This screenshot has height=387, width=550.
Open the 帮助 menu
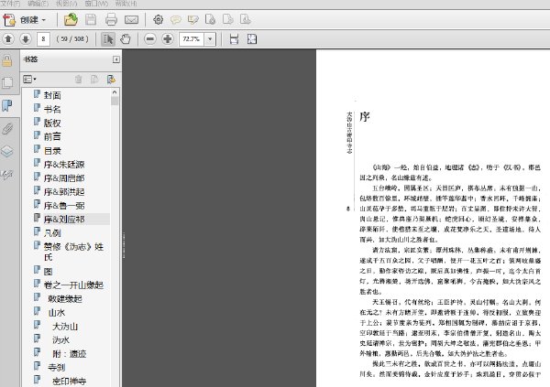[126, 4]
